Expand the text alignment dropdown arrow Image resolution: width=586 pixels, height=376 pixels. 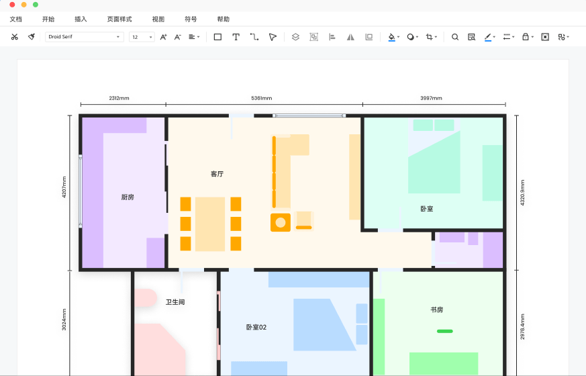coord(199,37)
